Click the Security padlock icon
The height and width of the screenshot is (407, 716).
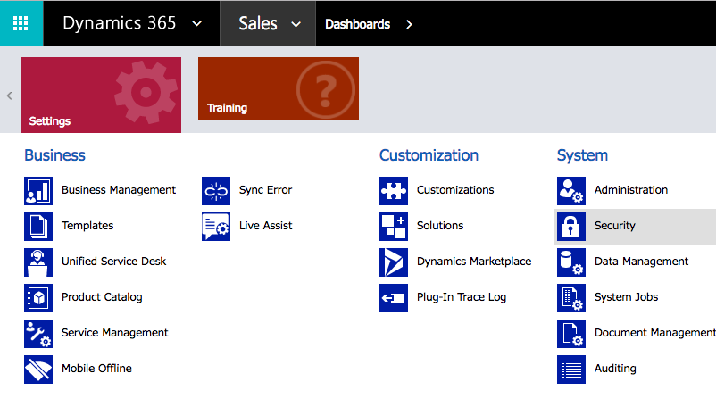click(571, 227)
